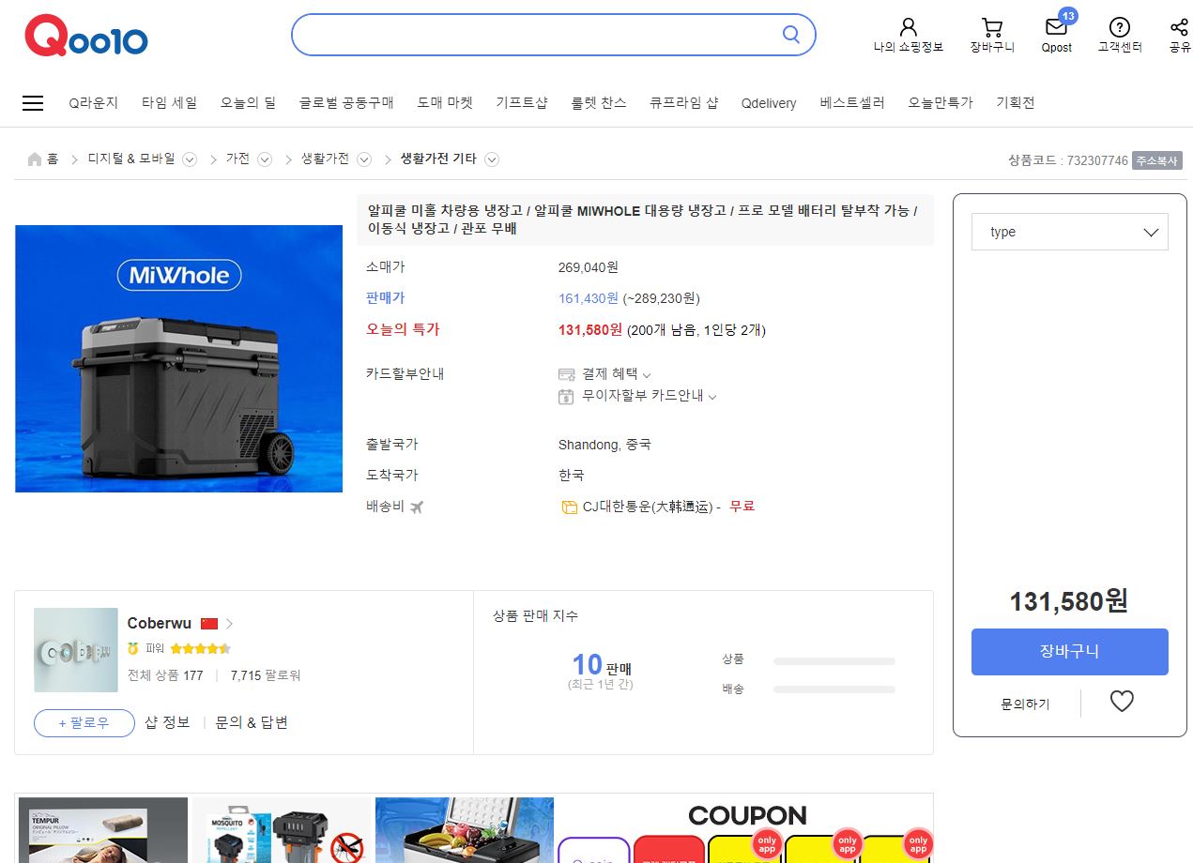Click 홈 breadcrumb link
The height and width of the screenshot is (863, 1193).
point(53,159)
